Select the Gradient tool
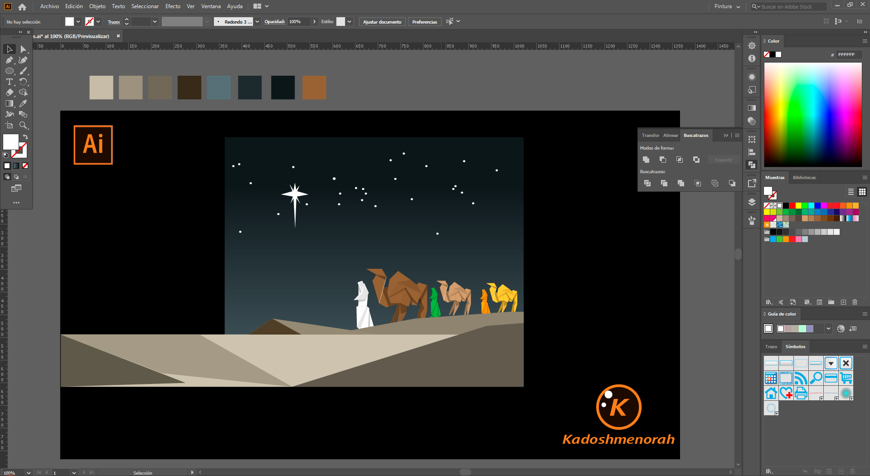This screenshot has width=870, height=476. (10, 103)
